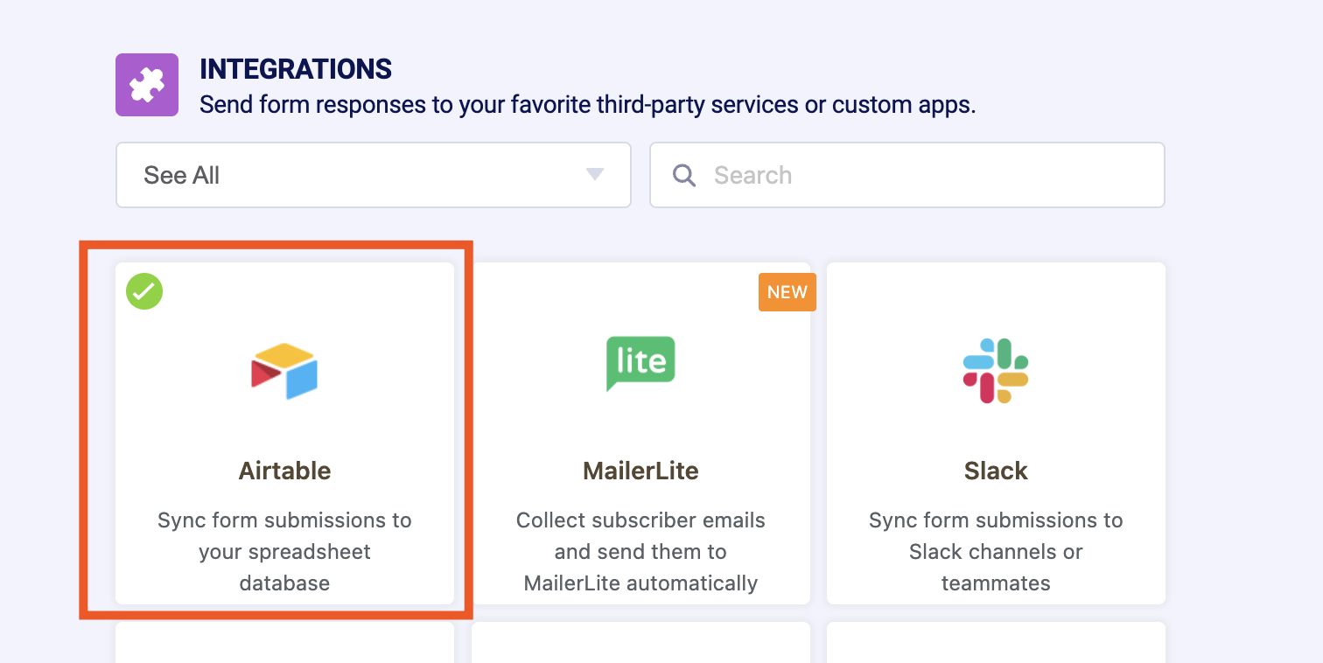This screenshot has height=663, width=1323.
Task: Click the INTEGRATIONS heading text
Action: click(296, 69)
